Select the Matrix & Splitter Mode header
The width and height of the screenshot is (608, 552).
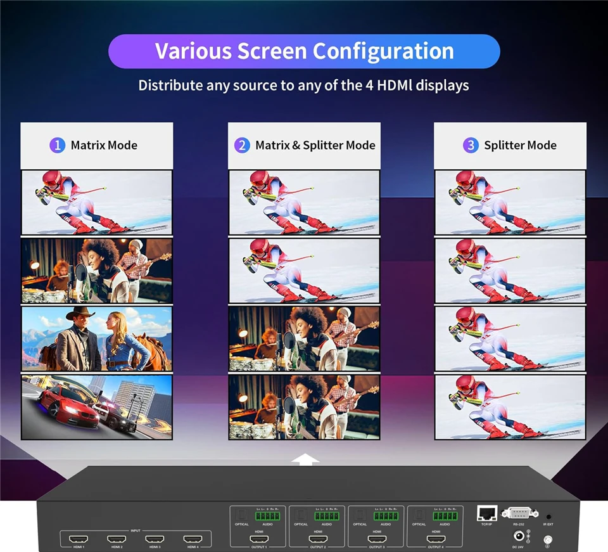coord(305,145)
